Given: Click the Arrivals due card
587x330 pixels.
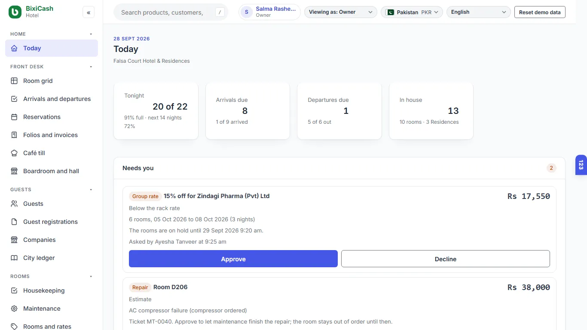Looking at the screenshot, I should point(248,111).
